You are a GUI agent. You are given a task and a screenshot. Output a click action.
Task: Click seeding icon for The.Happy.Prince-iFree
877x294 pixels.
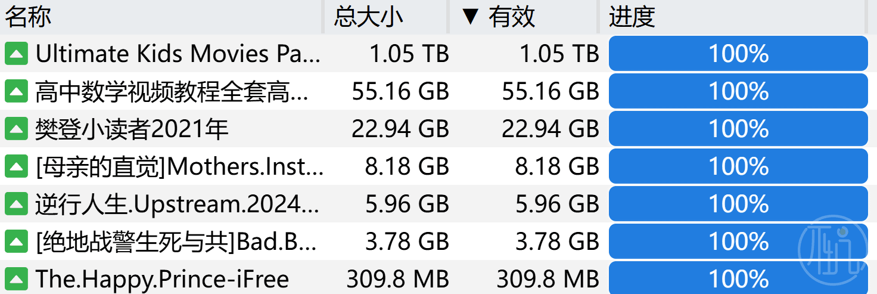[17, 278]
